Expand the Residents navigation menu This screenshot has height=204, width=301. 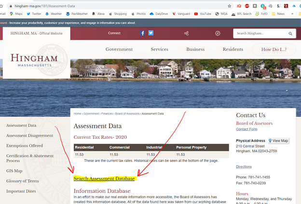click(x=233, y=50)
